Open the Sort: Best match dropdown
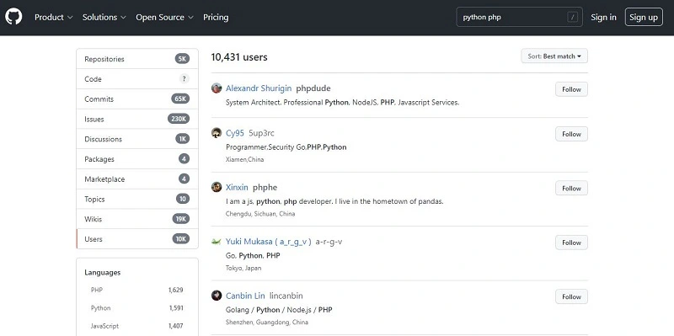The width and height of the screenshot is (674, 336). click(554, 56)
